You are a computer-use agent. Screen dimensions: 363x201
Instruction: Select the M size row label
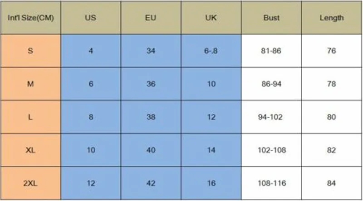(x=30, y=84)
